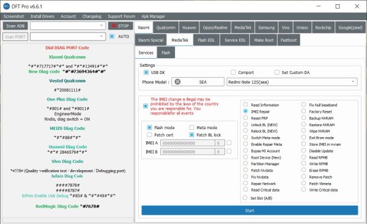The image size is (367, 224).
Task: Enable Set Custom DA checkbox
Action: coord(277,72)
